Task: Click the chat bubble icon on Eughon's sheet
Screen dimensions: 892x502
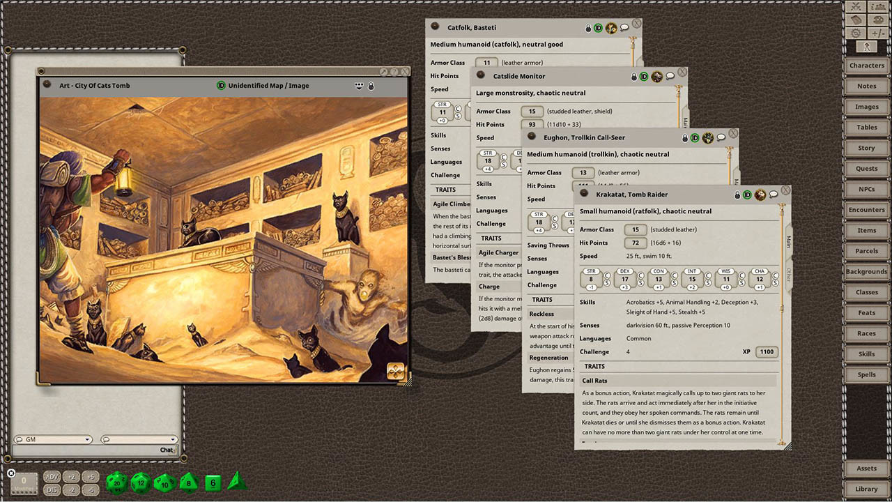Action: (720, 137)
